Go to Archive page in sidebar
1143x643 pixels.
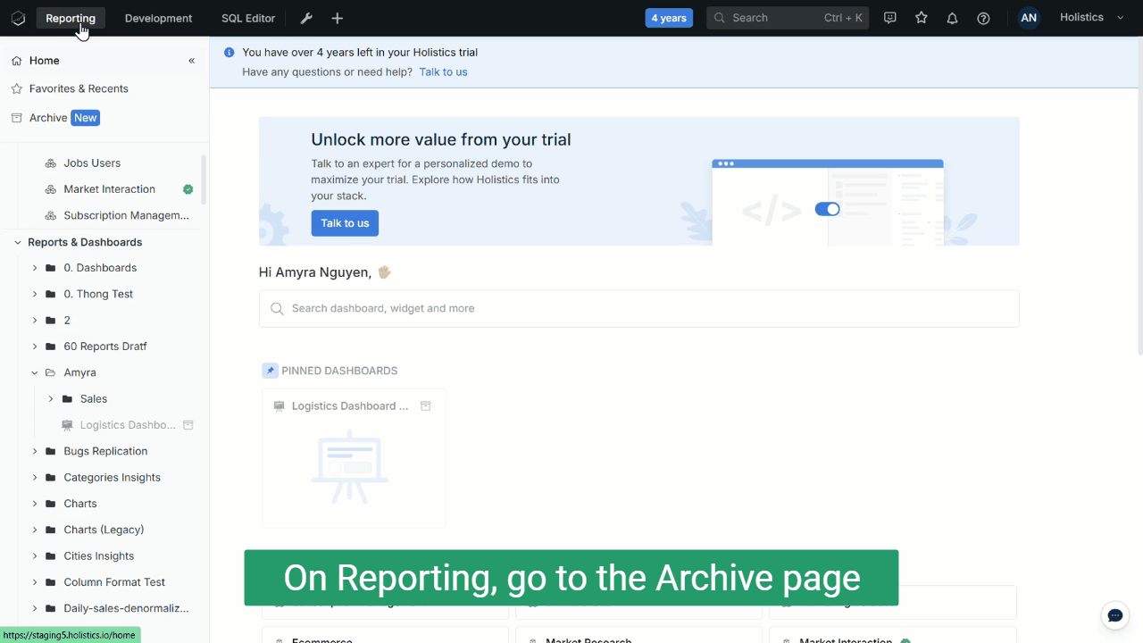(48, 118)
